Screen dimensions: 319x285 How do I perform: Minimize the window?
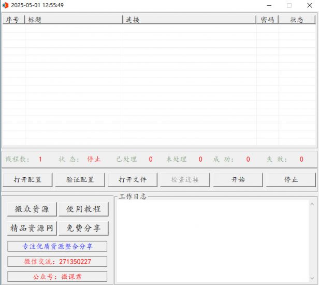pyautogui.click(x=269, y=6)
